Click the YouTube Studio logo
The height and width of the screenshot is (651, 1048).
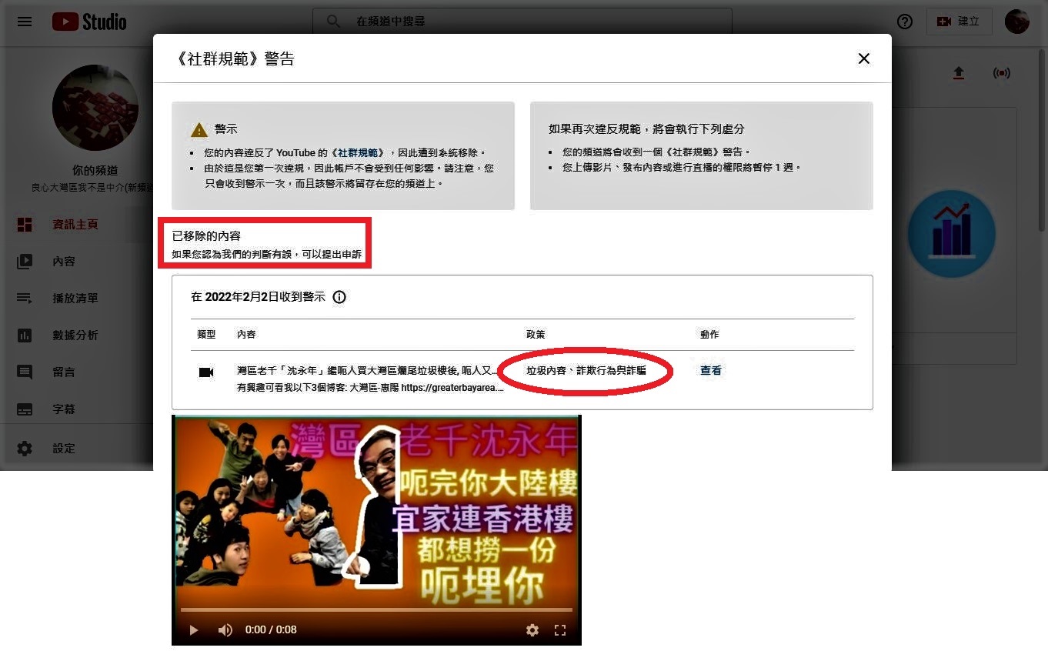89,22
